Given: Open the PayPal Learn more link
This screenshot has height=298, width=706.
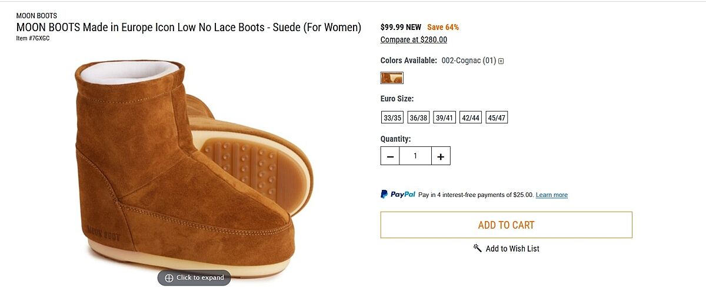Looking at the screenshot, I should [552, 195].
